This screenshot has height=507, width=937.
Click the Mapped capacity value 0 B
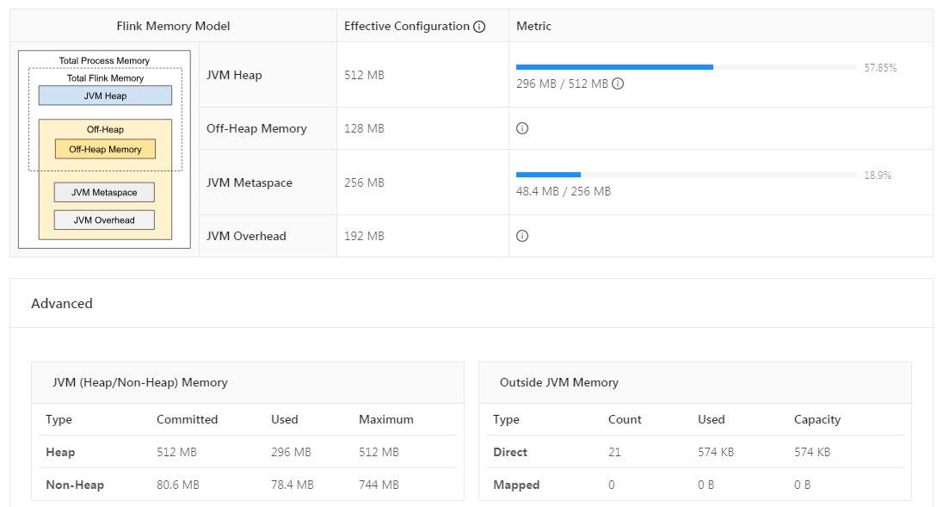click(802, 485)
